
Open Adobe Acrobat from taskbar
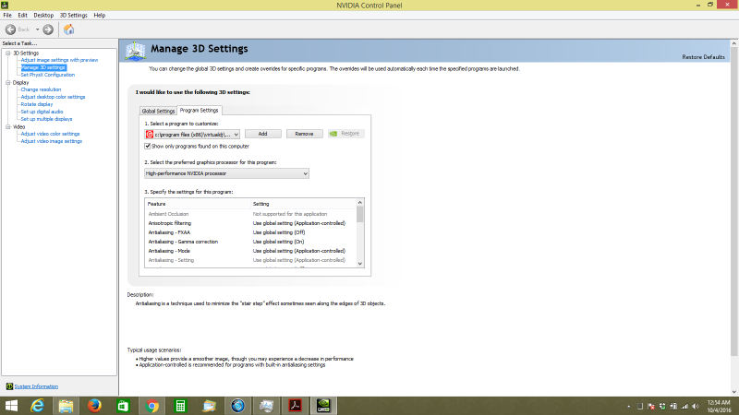coord(295,406)
